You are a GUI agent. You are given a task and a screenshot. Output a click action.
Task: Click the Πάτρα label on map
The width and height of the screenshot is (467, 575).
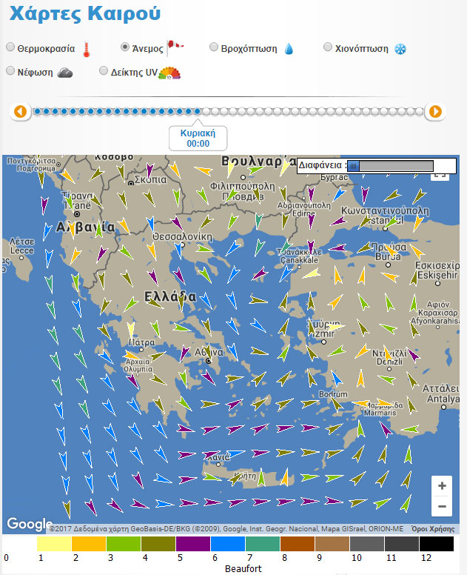(142, 342)
